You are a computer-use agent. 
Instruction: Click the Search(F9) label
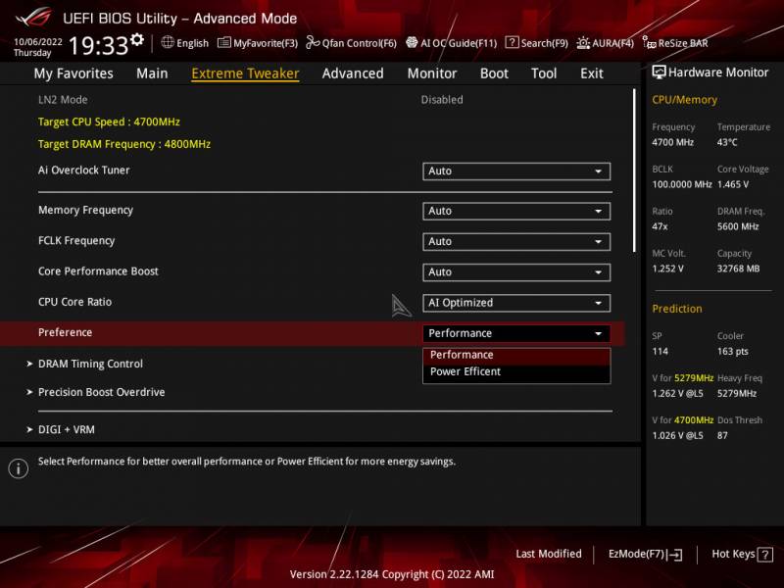coord(544,43)
